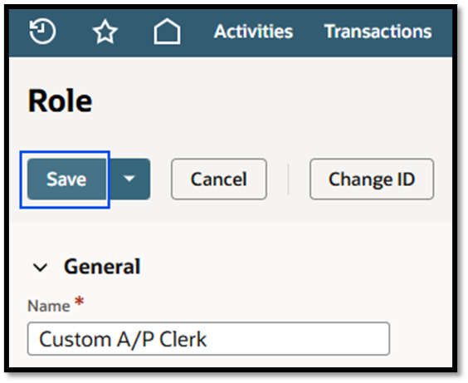Click the Name field label
Image resolution: width=468 pixels, height=383 pixels.
tap(49, 306)
